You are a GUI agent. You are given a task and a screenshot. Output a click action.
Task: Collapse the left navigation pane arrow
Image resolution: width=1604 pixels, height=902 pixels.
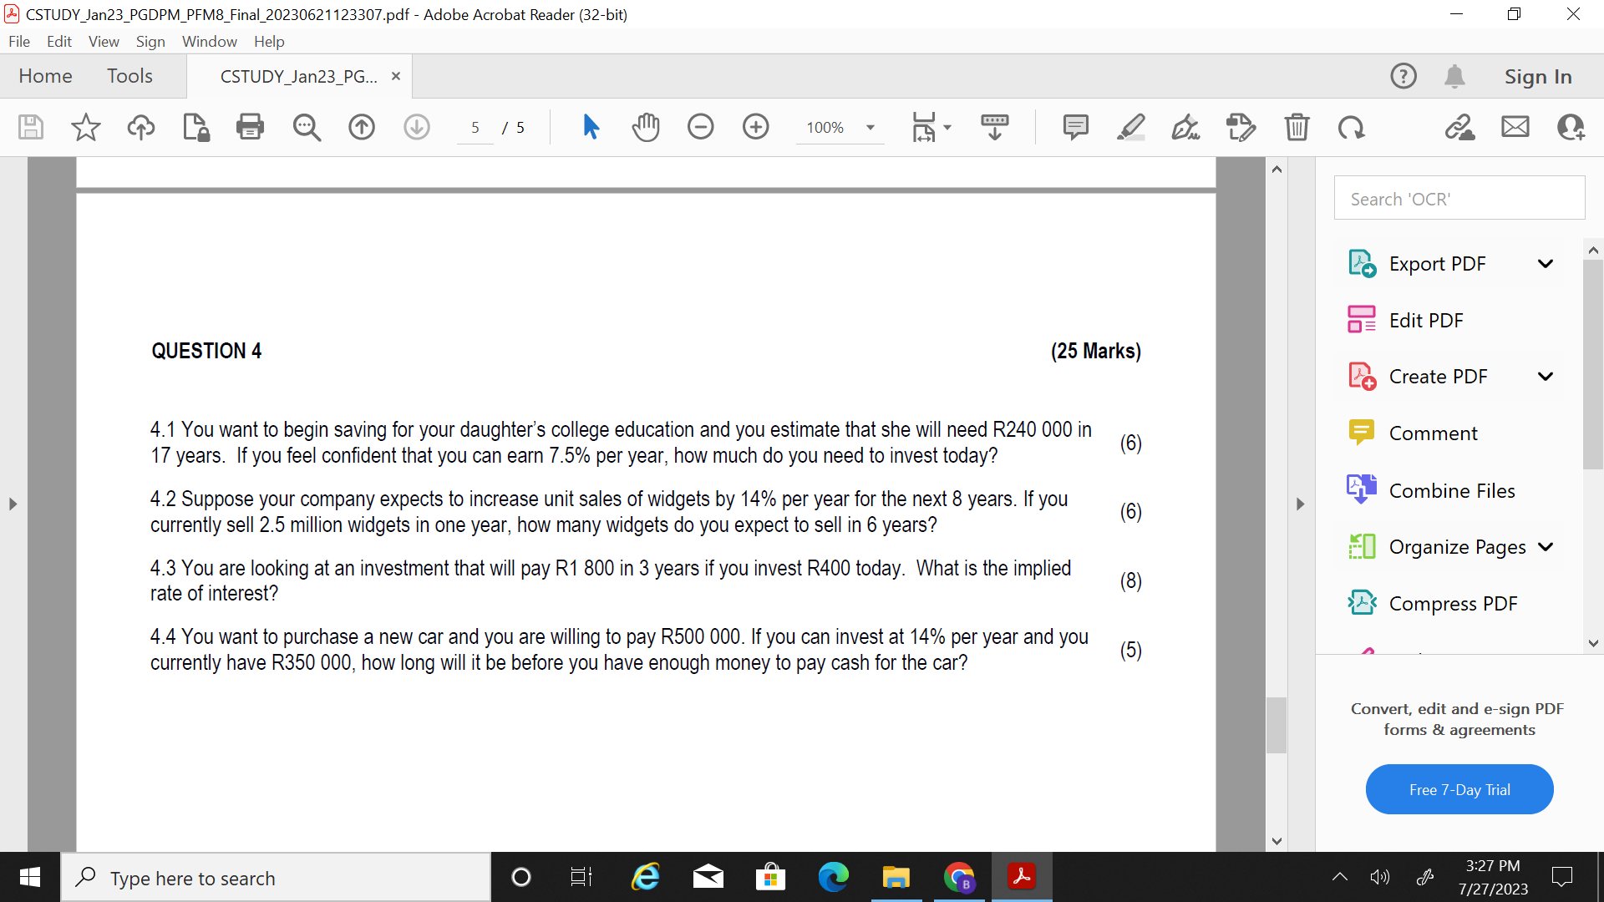(12, 504)
